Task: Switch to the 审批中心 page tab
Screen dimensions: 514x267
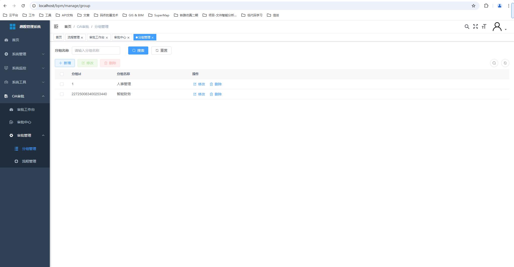Action: 120,37
